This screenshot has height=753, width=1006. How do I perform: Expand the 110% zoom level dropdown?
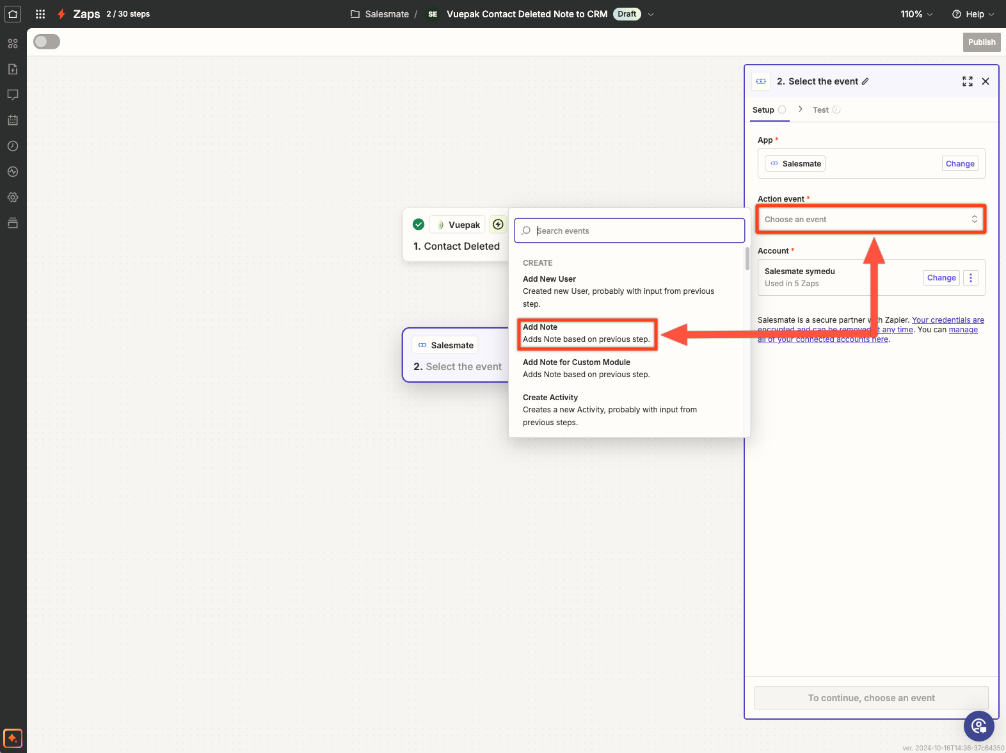[916, 14]
